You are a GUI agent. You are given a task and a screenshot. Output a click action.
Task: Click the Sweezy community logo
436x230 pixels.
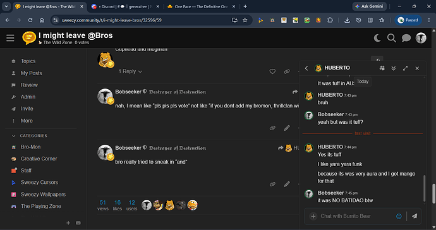[x=29, y=38]
